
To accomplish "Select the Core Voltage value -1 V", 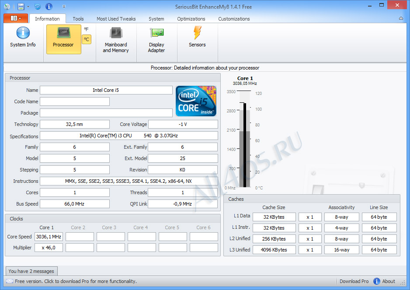I will [183, 124].
